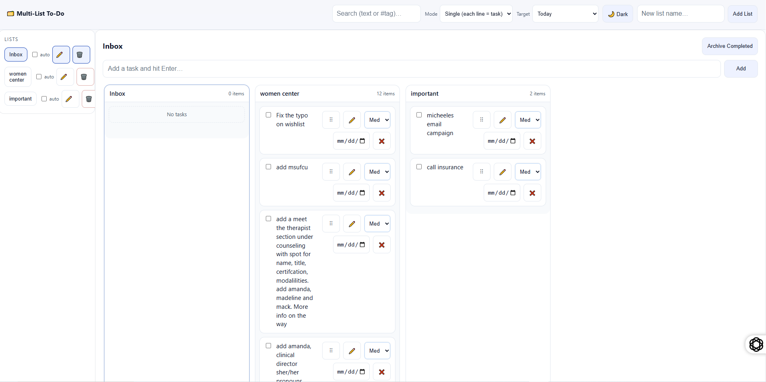Delete the call insurance task

click(532, 193)
